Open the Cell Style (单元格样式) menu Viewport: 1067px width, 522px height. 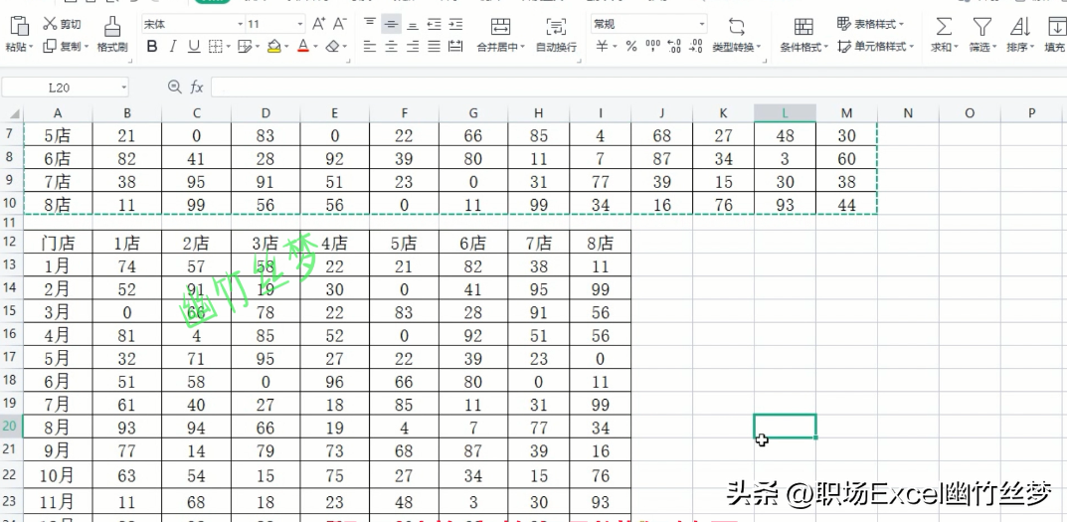876,47
